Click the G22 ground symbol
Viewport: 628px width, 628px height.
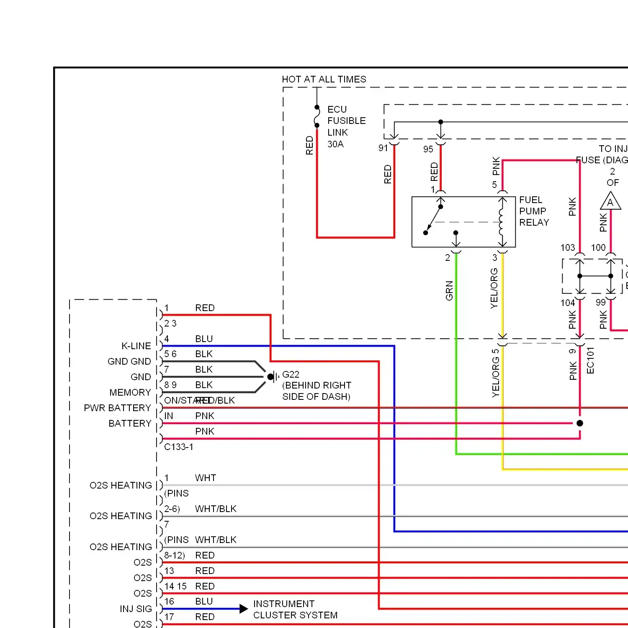click(x=273, y=377)
